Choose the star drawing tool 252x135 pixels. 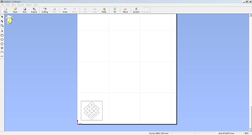coord(2,48)
